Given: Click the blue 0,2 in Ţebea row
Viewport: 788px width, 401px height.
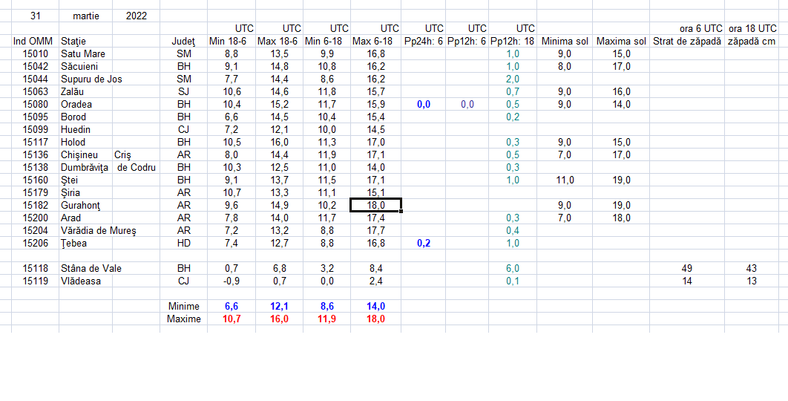Looking at the screenshot, I should (x=424, y=243).
